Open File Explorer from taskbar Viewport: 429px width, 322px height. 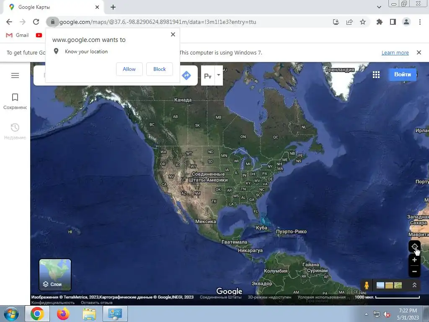point(89,314)
